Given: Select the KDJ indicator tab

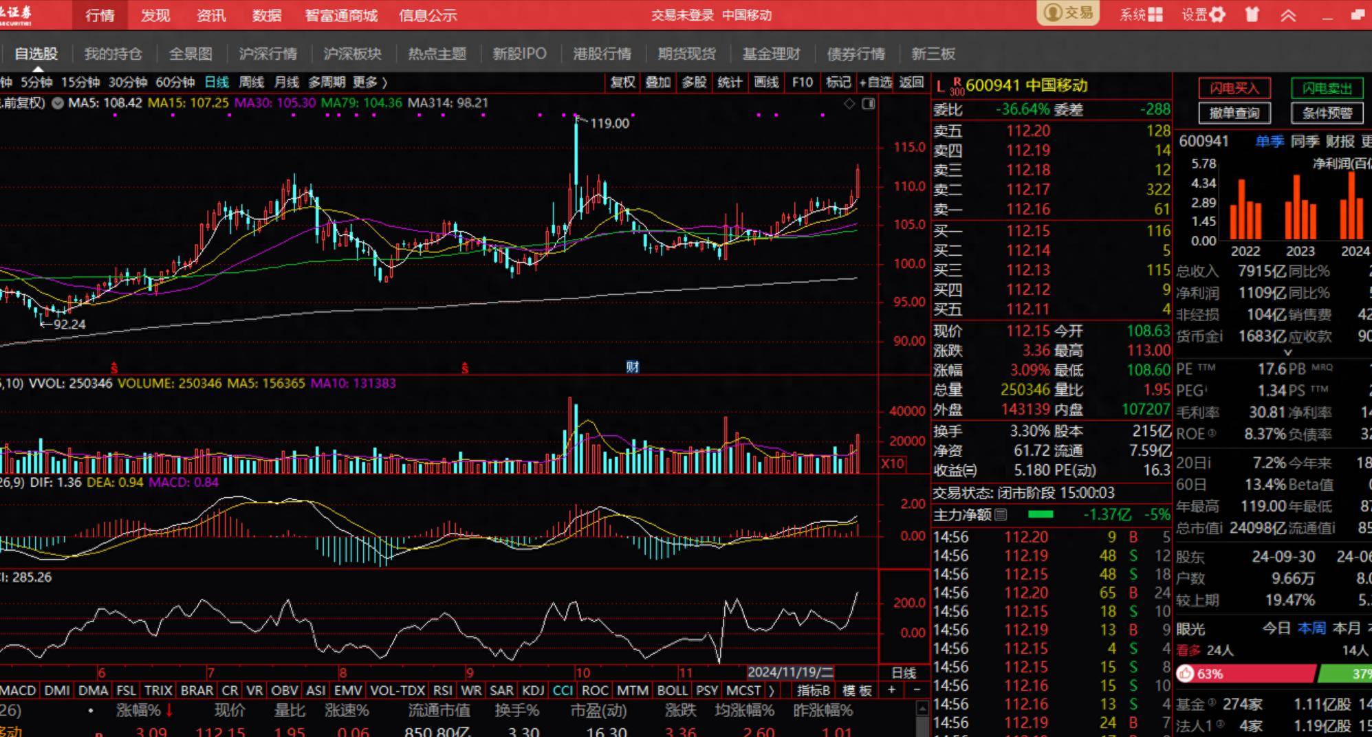Looking at the screenshot, I should pos(533,690).
